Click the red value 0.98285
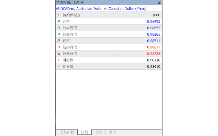 [x=154, y=54]
